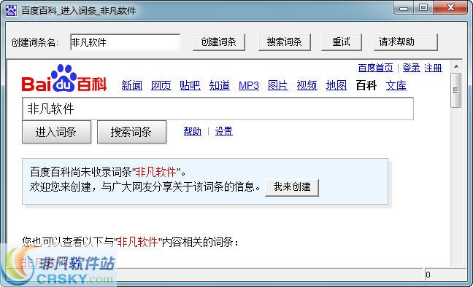Image resolution: width=473 pixels, height=287 pixels.
Task: Click the 进入词条 button
Action: pos(56,132)
